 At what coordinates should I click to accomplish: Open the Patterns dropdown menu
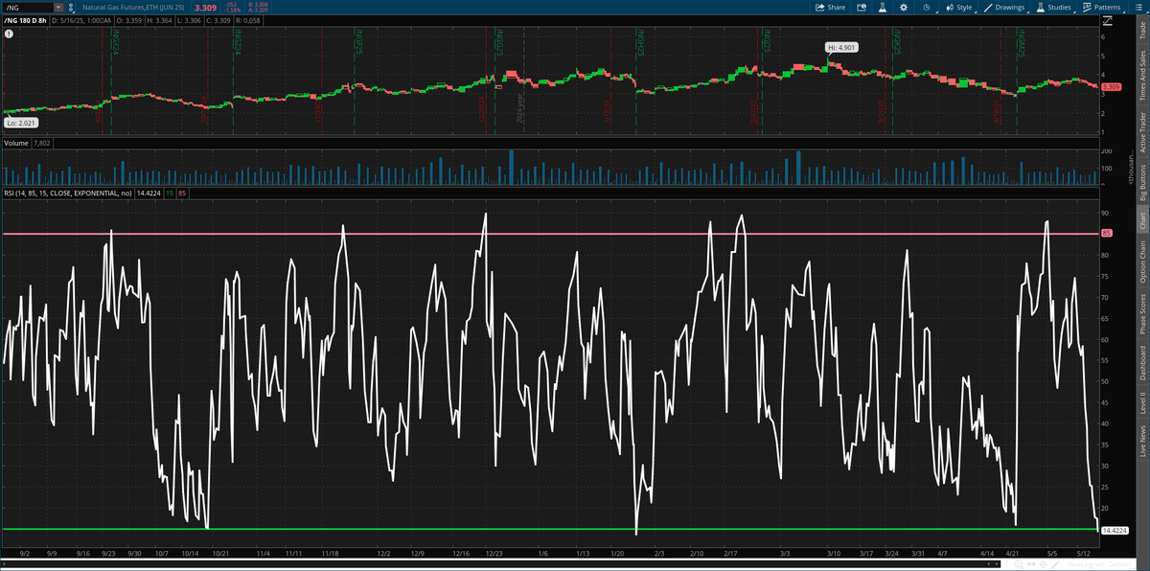click(1104, 7)
